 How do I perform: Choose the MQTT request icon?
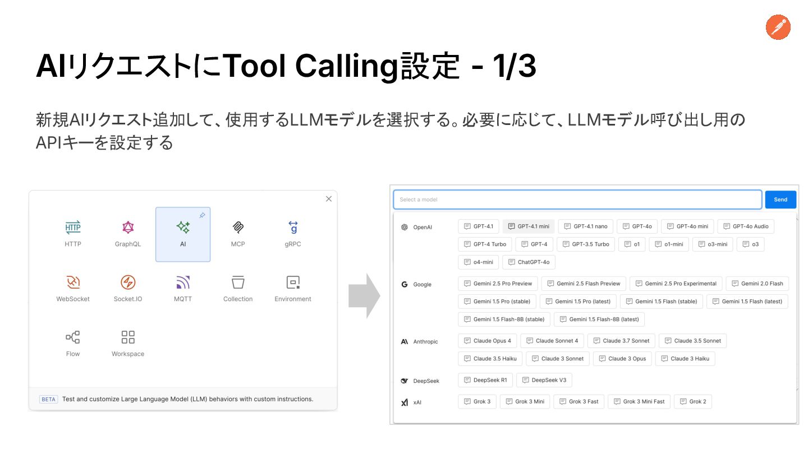(x=183, y=282)
